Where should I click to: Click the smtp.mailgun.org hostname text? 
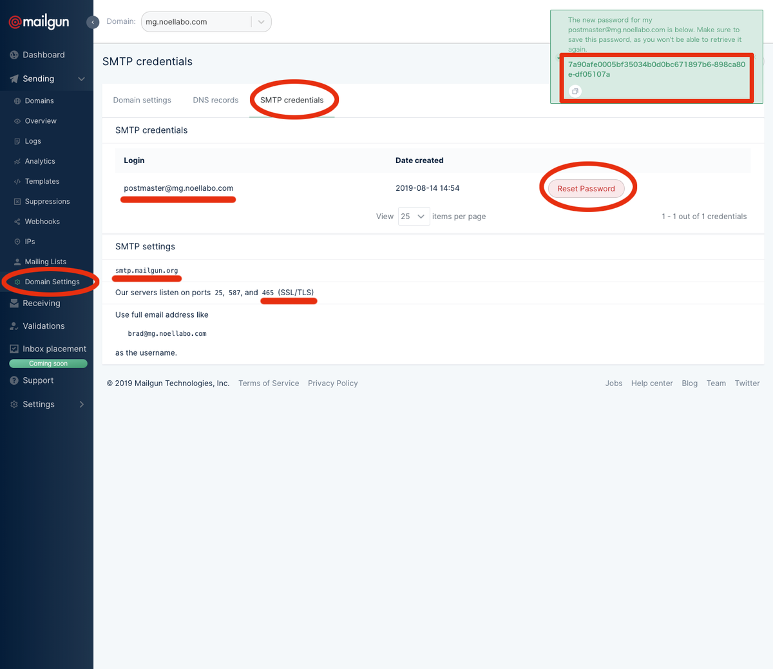[147, 271]
